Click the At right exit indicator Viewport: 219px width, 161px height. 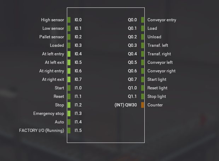point(69,79)
